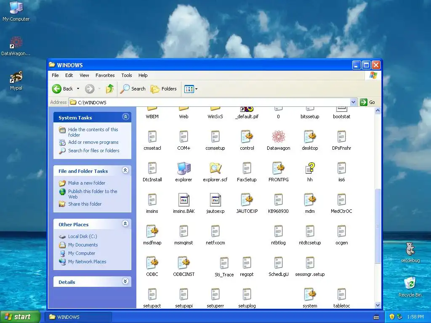Open the Edit menu
Screen dimensions: 431x323
tap(69, 75)
